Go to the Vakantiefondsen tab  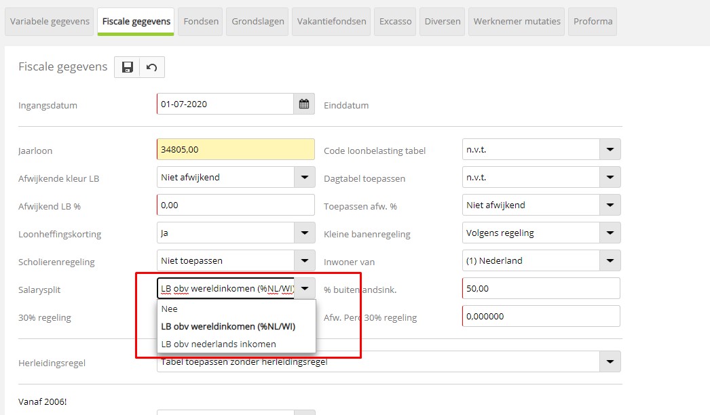pyautogui.click(x=332, y=21)
